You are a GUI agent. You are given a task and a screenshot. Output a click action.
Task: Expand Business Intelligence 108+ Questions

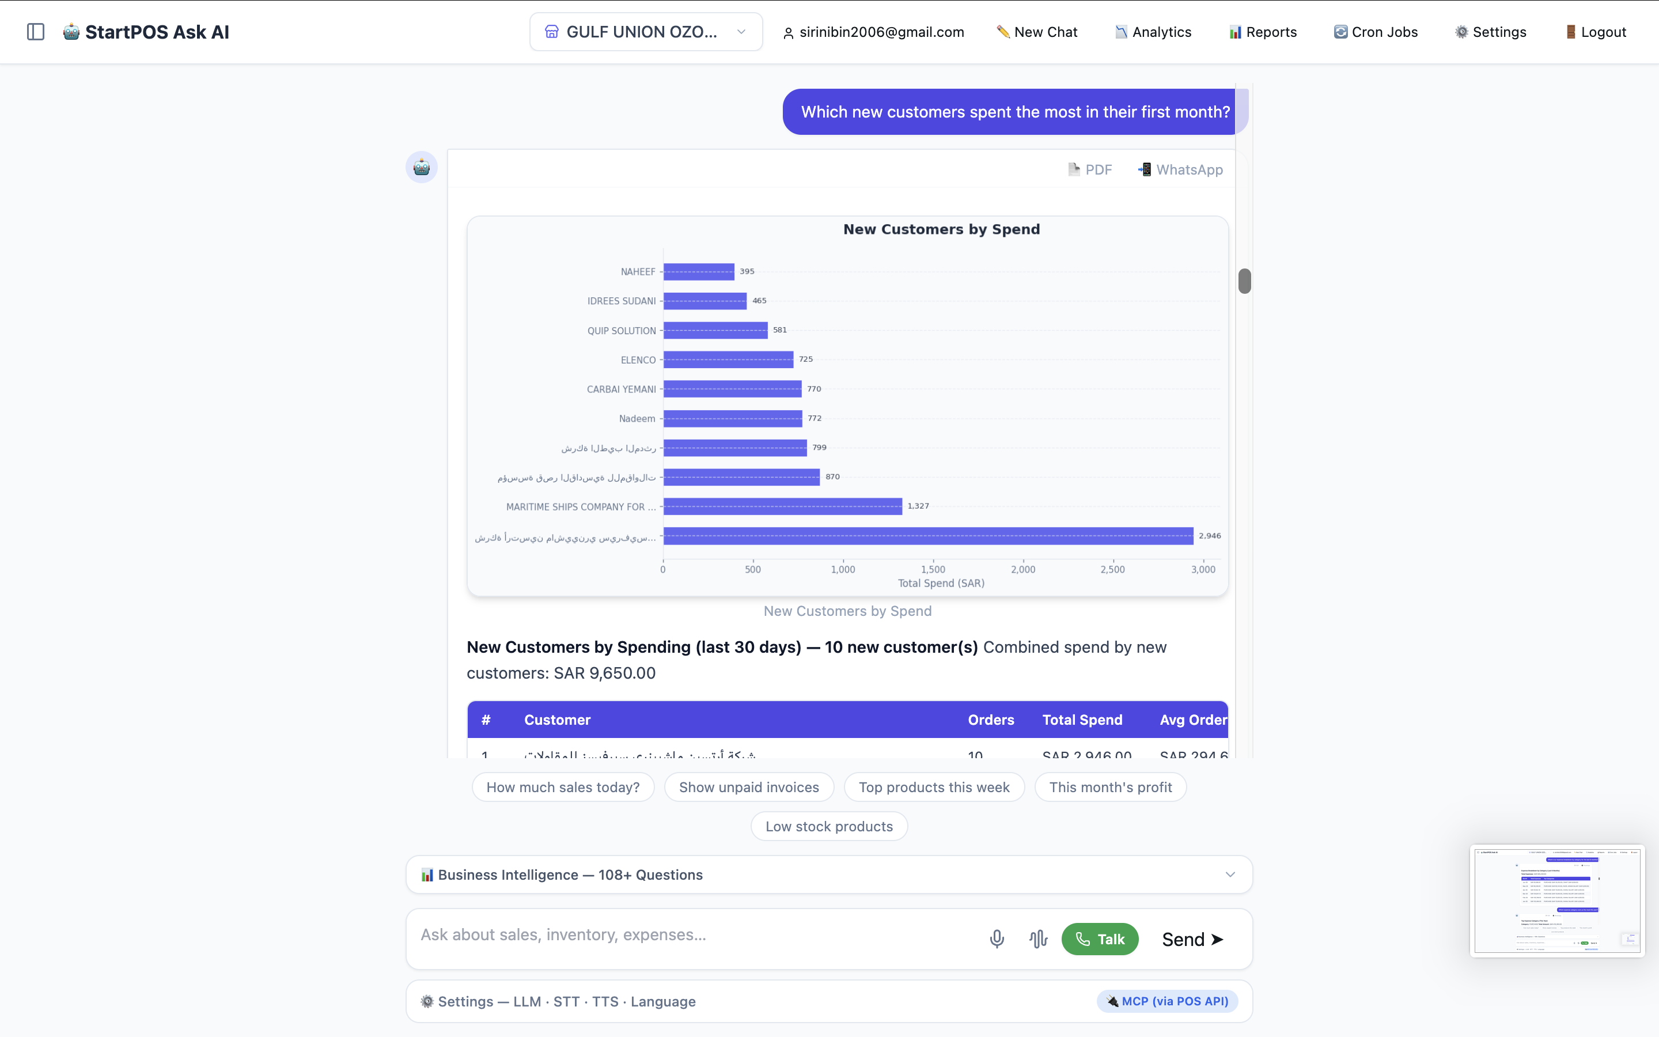pyautogui.click(x=829, y=875)
